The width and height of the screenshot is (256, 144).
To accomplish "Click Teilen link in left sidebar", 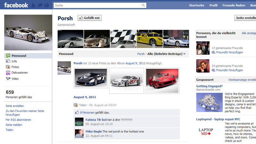I will coord(9,130).
